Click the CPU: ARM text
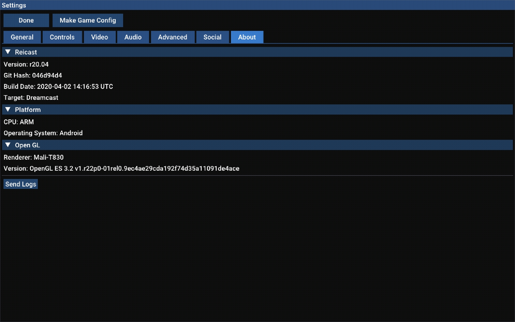 (19, 122)
